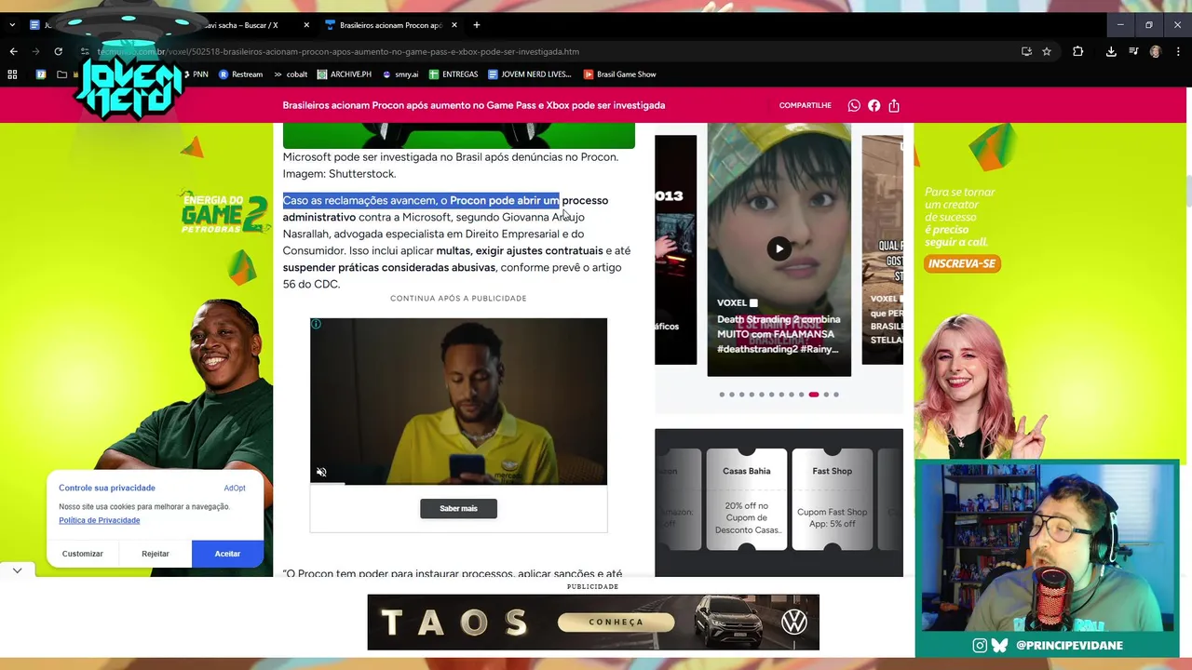Click the bold 'Procon pode abrir um' text

tap(504, 200)
